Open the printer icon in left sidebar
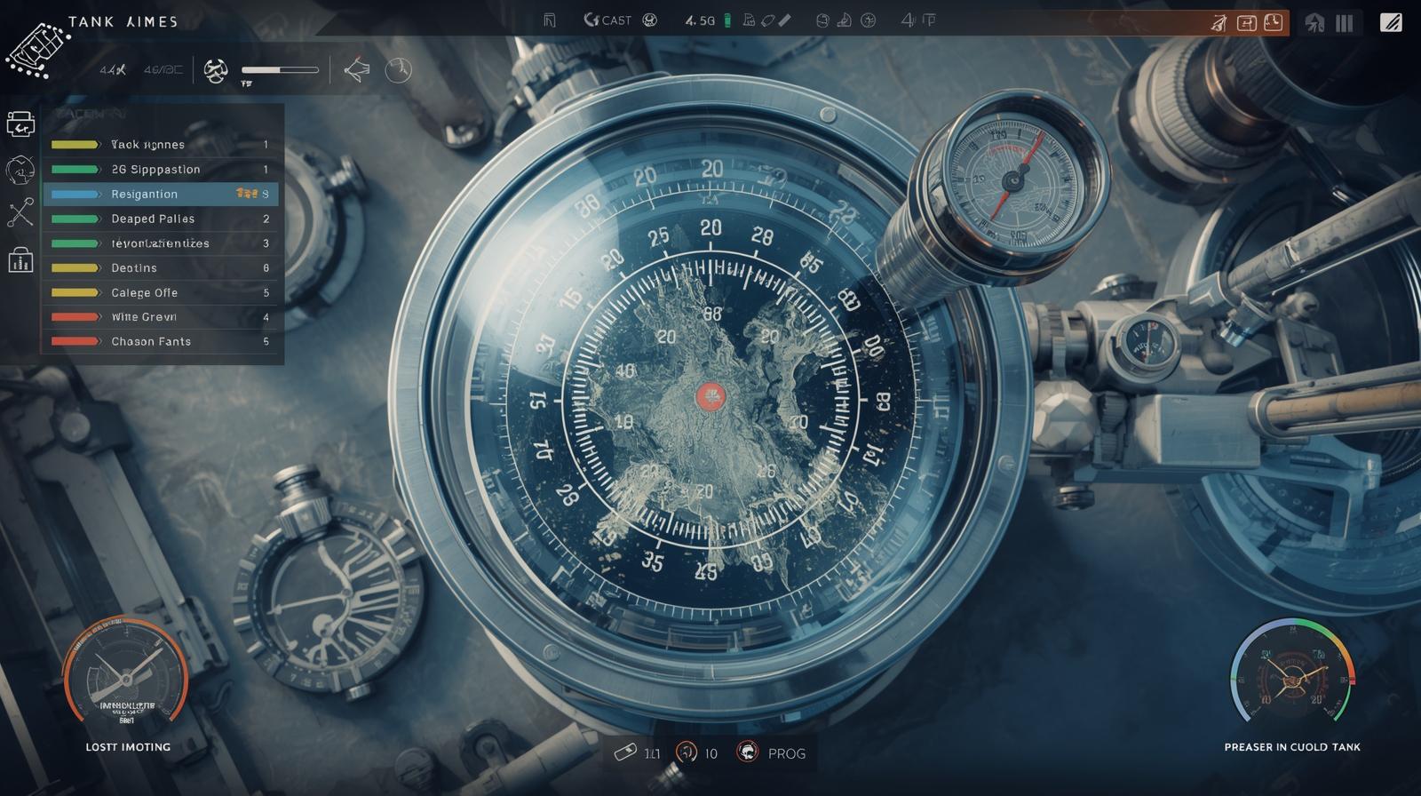1421x796 pixels. coord(20,124)
